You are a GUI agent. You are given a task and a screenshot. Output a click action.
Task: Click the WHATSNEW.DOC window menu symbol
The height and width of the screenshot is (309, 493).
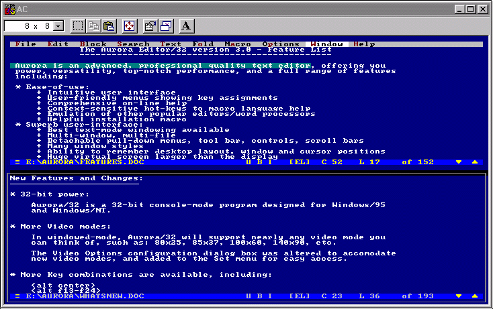17,296
